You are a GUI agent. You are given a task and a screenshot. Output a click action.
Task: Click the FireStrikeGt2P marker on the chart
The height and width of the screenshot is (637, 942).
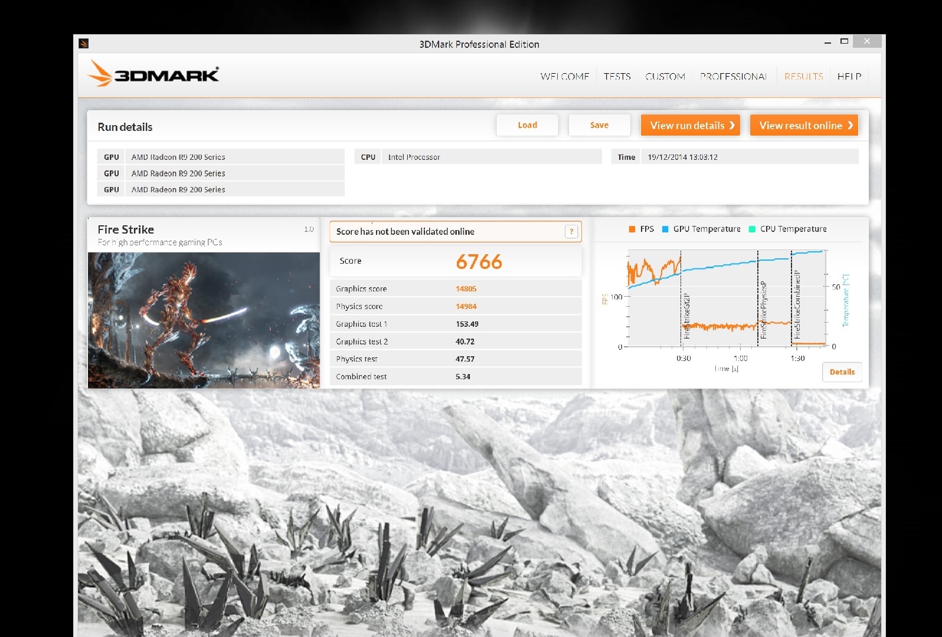(x=686, y=316)
